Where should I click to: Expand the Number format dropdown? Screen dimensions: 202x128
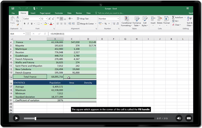click(x=118, y=19)
